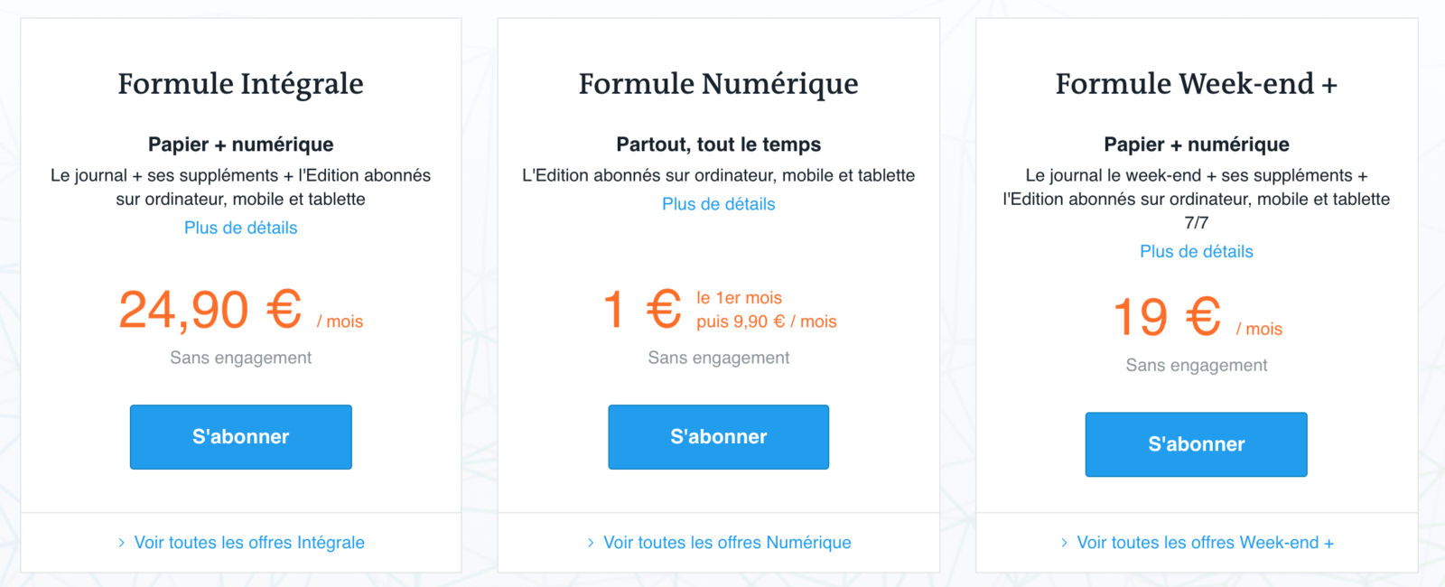Click the large 1 € first-month price

coord(642,310)
